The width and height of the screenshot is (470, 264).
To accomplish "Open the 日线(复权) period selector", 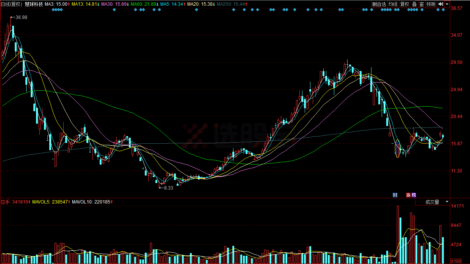I will pyautogui.click(x=12, y=4).
